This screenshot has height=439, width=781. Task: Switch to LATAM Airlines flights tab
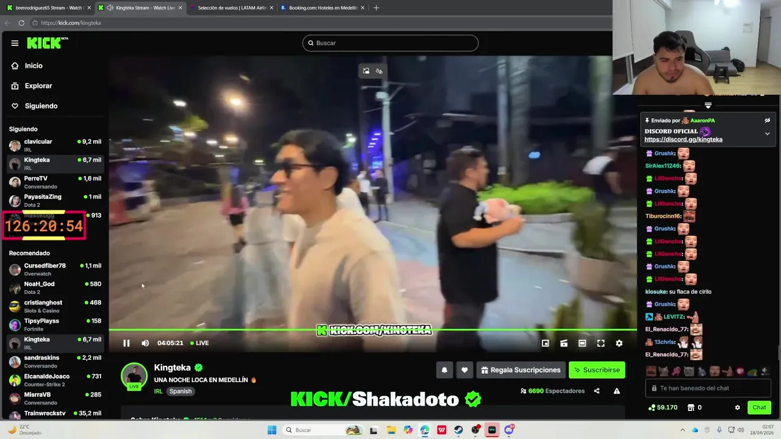[x=232, y=8]
